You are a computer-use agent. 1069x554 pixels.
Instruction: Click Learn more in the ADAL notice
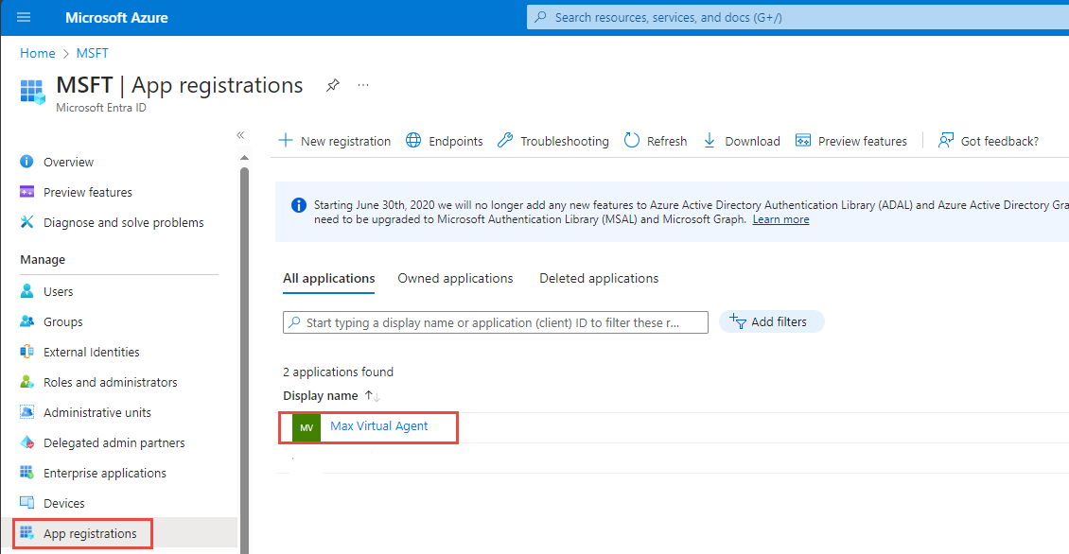[x=780, y=218]
